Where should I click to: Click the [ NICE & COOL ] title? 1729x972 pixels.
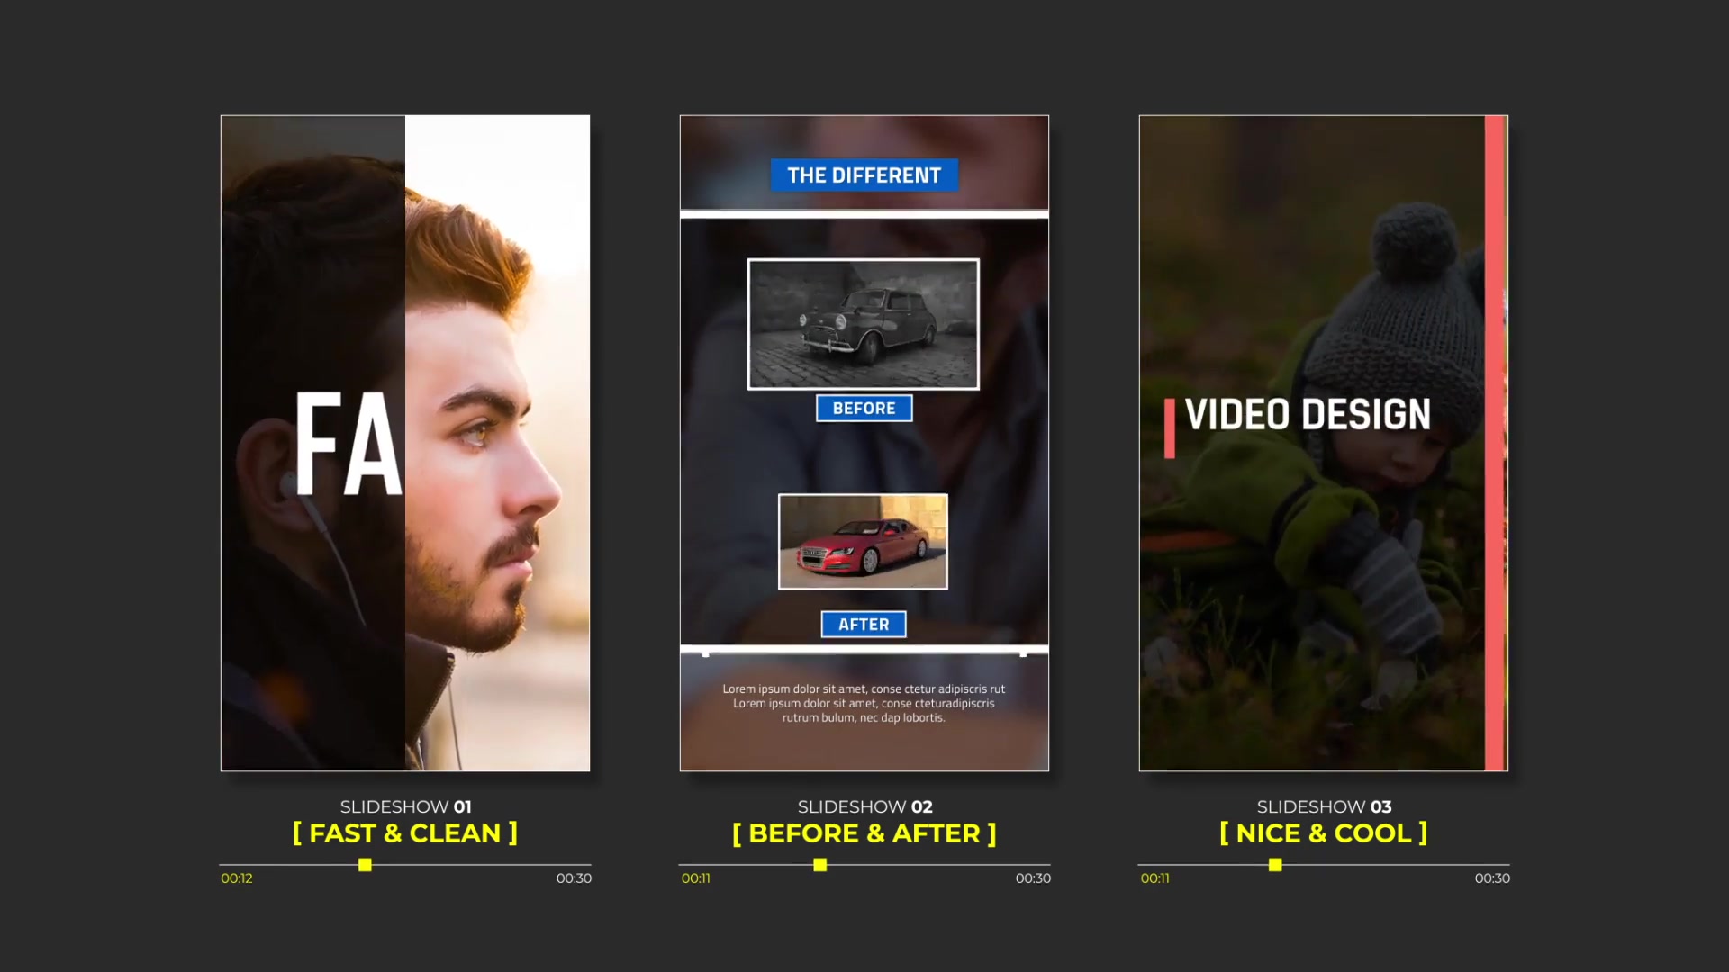click(1324, 833)
